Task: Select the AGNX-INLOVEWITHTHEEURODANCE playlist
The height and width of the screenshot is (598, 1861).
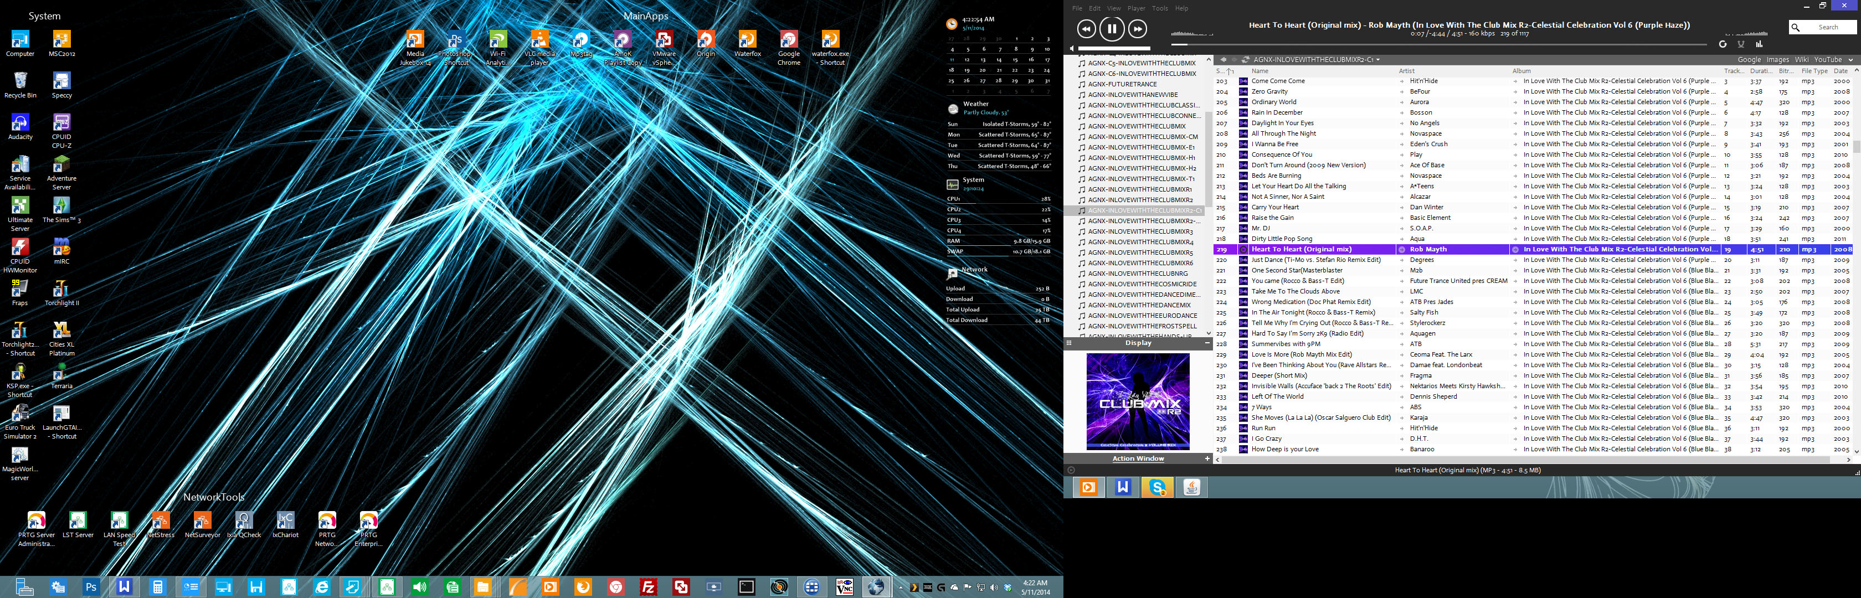Action: coord(1142,316)
